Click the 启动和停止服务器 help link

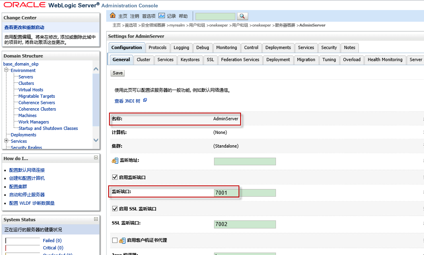click(x=27, y=195)
